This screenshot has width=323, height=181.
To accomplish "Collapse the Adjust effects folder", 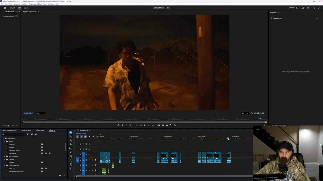I will coord(5,141).
